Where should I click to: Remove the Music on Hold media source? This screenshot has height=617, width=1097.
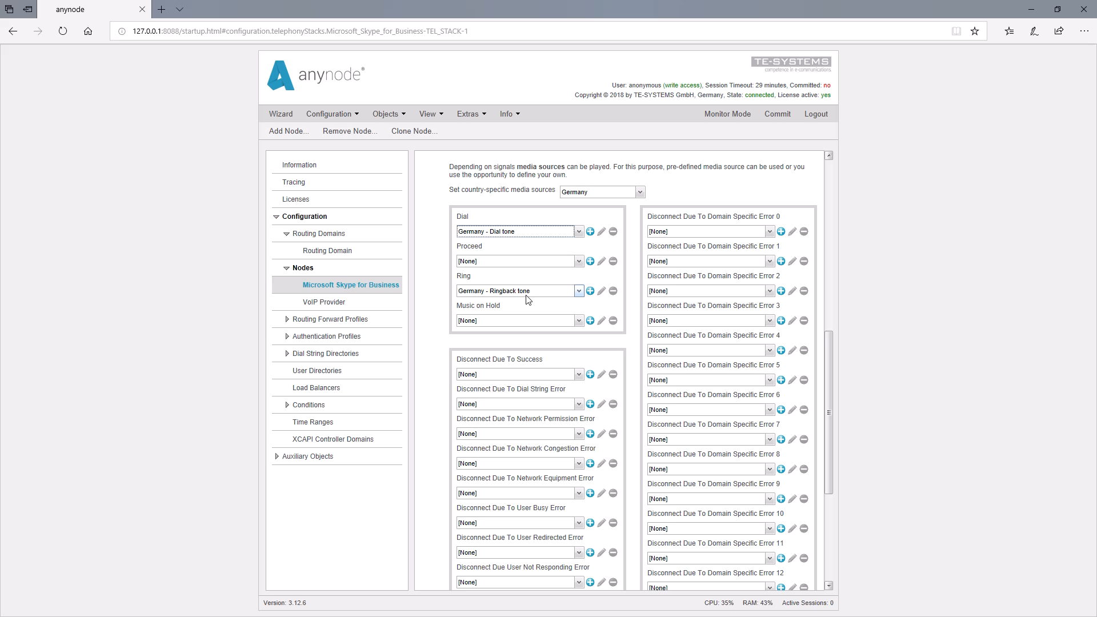click(x=613, y=320)
